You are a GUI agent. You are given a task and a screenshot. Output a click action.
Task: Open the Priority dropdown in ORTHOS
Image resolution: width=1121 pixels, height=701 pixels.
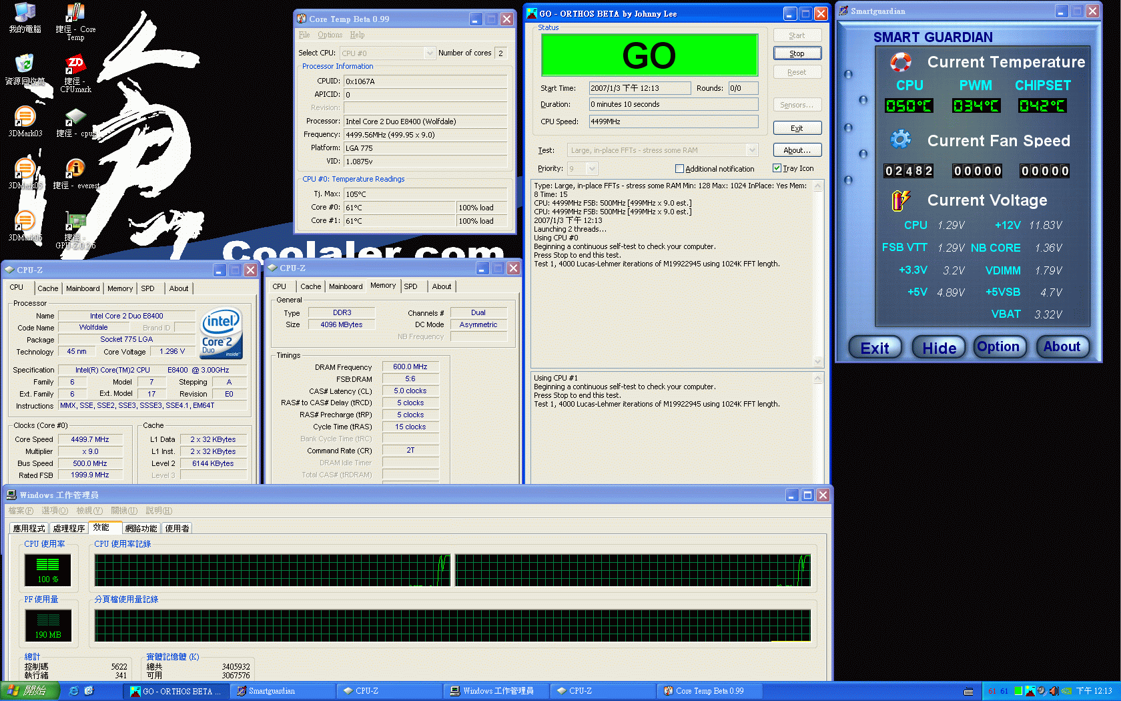click(x=592, y=169)
